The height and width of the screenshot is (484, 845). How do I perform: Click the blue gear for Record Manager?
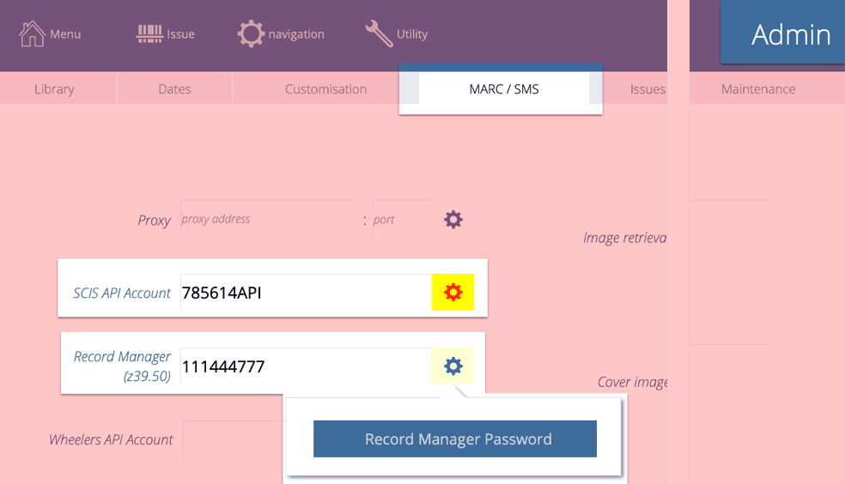click(453, 367)
